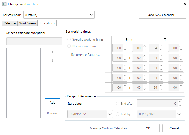The image size is (189, 135).
Task: Select the Specific working times option
Action: pyautogui.click(x=69, y=39)
